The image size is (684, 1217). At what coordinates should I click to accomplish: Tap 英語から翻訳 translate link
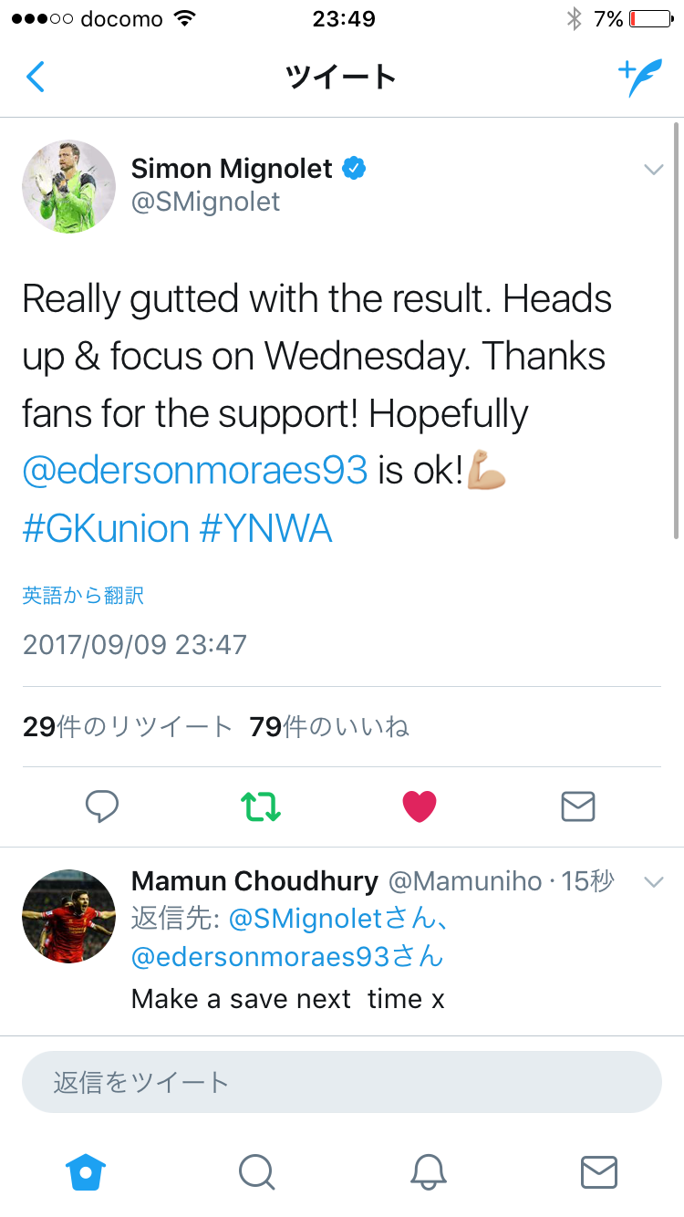(x=83, y=596)
